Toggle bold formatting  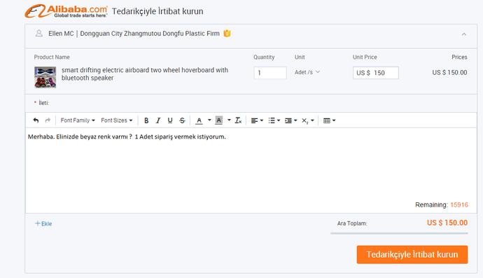point(146,120)
